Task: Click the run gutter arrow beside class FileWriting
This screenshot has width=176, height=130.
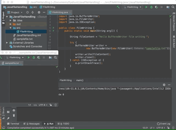Action: 53,28
